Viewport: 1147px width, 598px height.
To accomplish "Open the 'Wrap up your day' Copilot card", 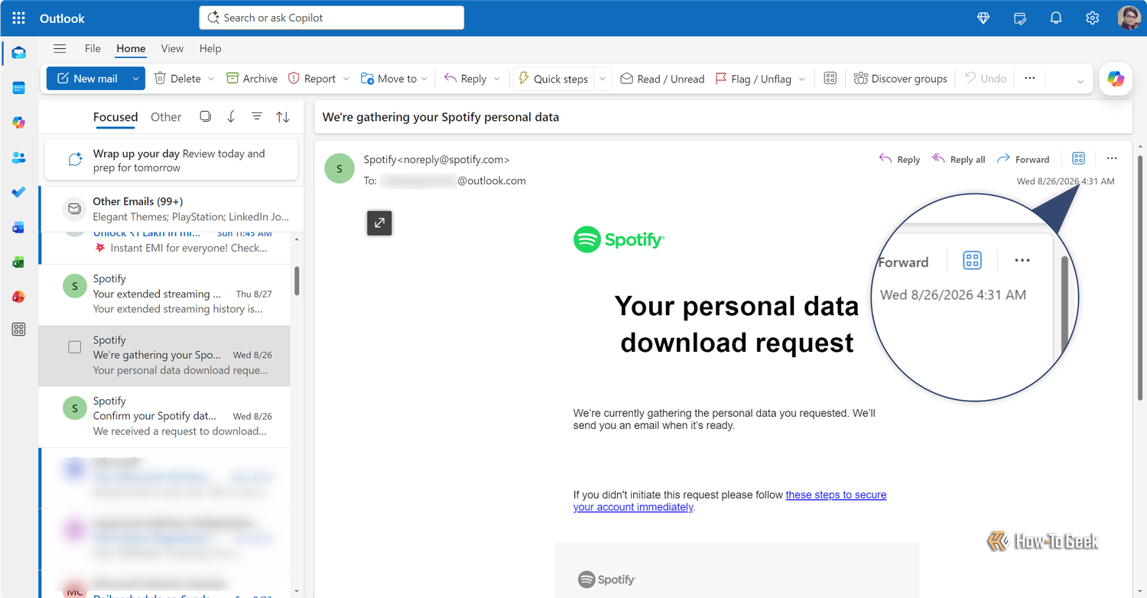I will point(171,160).
